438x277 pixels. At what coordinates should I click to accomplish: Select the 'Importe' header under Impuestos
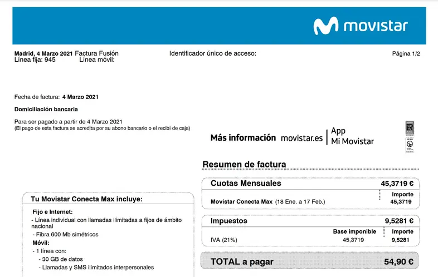[402, 231]
